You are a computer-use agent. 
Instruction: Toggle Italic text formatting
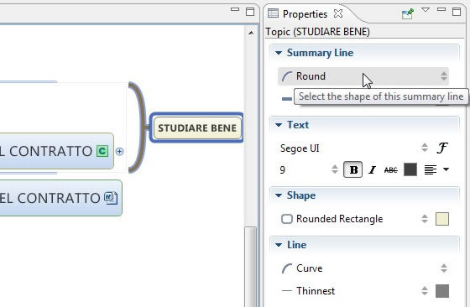372,169
